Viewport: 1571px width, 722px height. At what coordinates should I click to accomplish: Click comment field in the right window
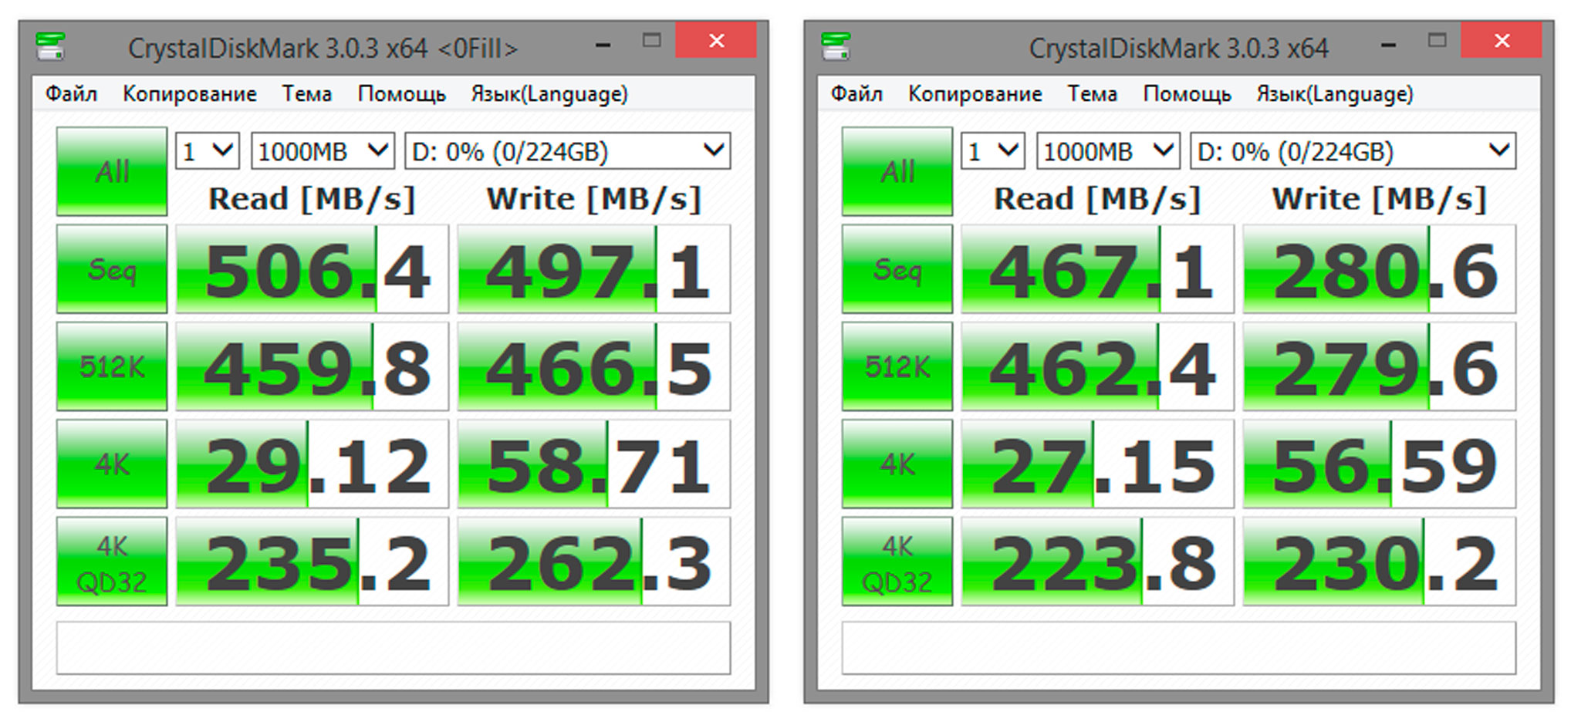(x=1179, y=648)
